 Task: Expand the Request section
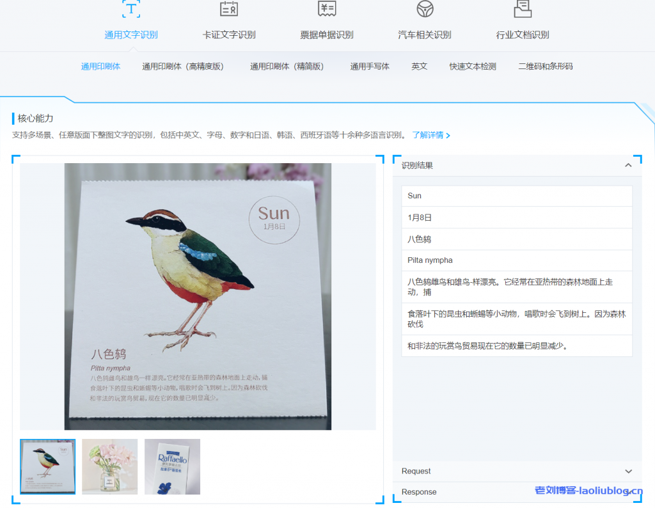point(628,471)
